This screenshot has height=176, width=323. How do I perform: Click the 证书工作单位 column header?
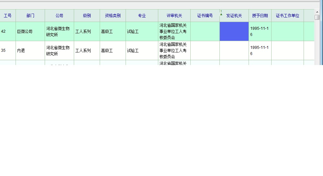[x=287, y=16]
